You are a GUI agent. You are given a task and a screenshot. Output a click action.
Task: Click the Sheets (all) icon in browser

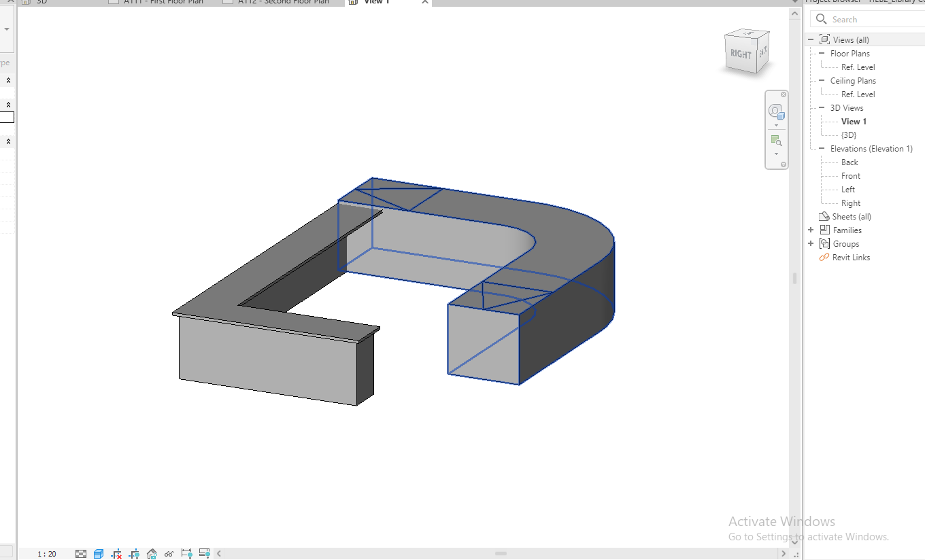(x=824, y=216)
